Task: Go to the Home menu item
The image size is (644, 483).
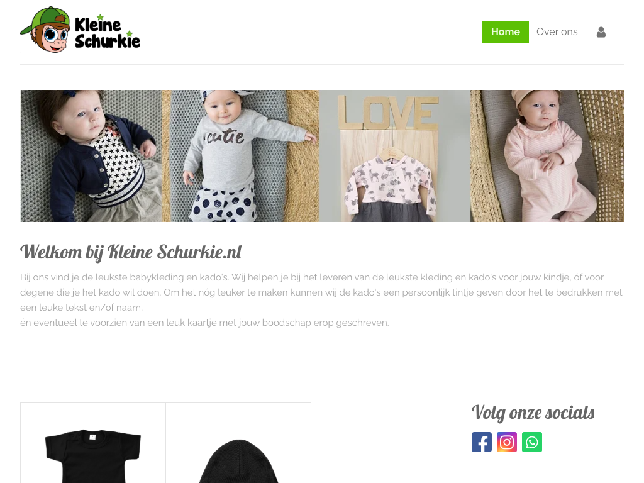Action: click(x=505, y=32)
